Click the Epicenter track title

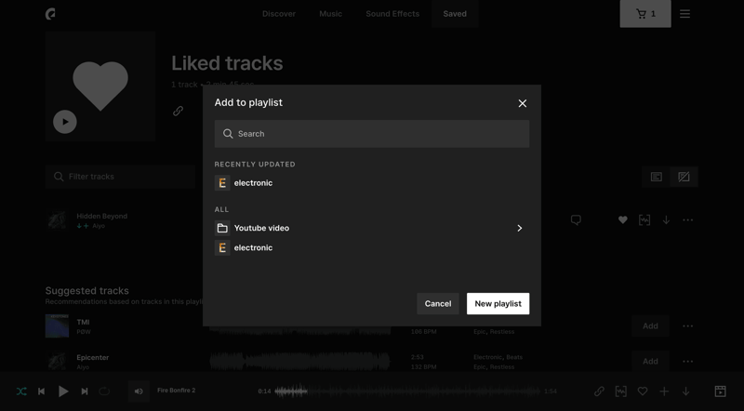(93, 357)
